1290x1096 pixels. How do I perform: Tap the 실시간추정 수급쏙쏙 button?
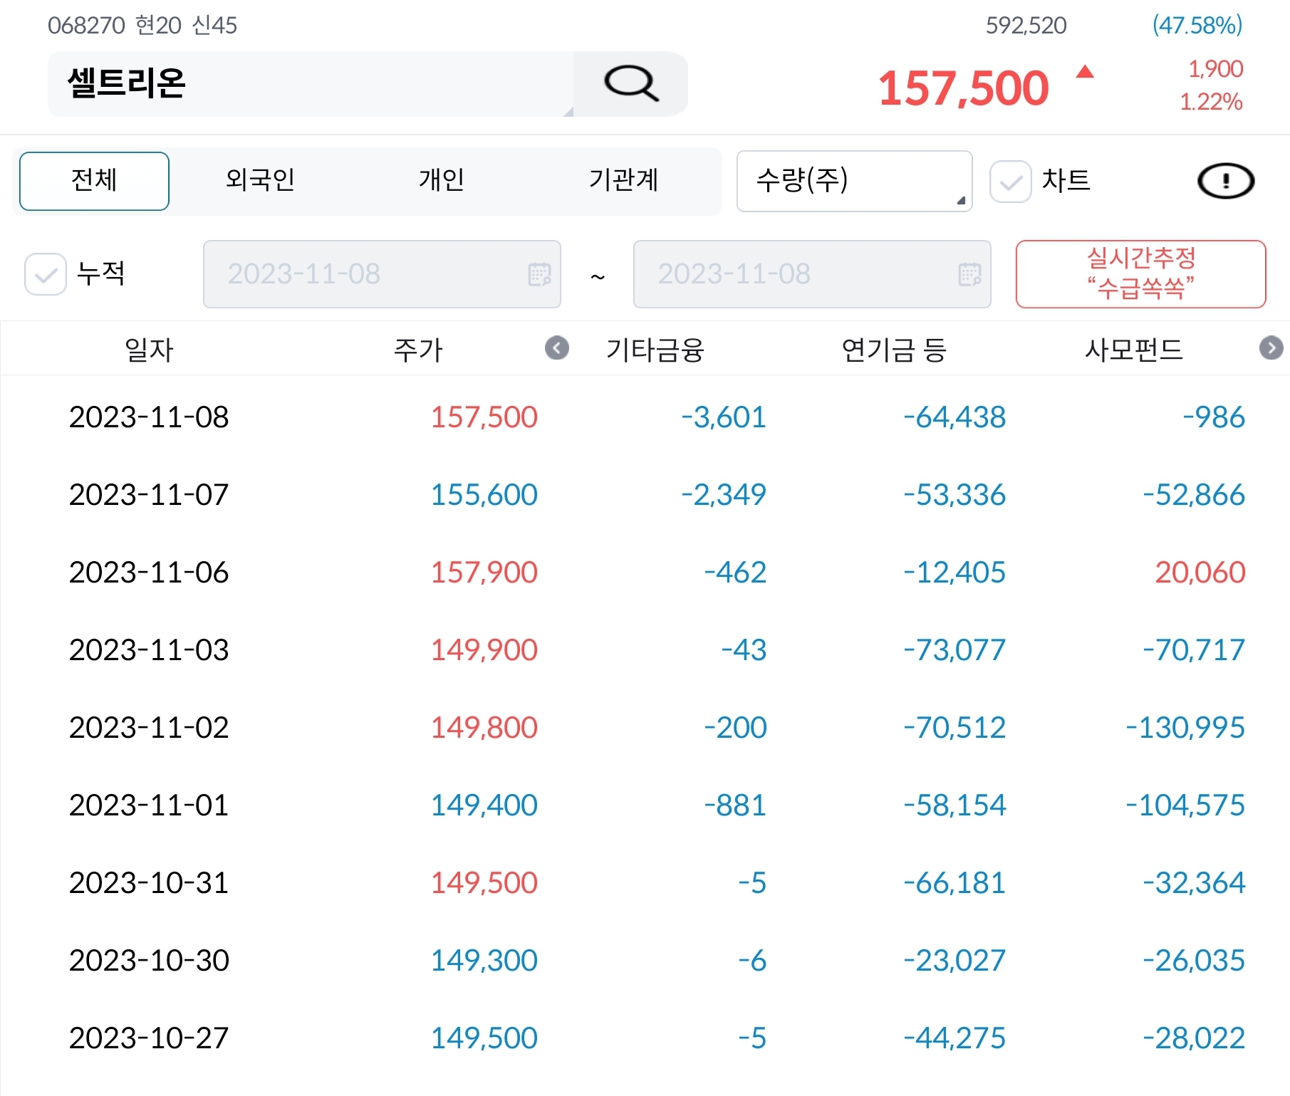(x=1140, y=274)
